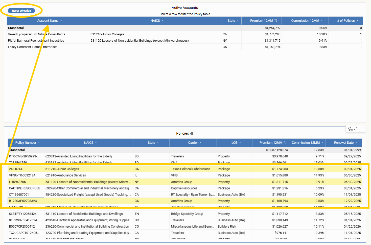The height and width of the screenshot is (245, 371).
Task: Select the LHD943506 policy row
Action: click(x=17, y=182)
